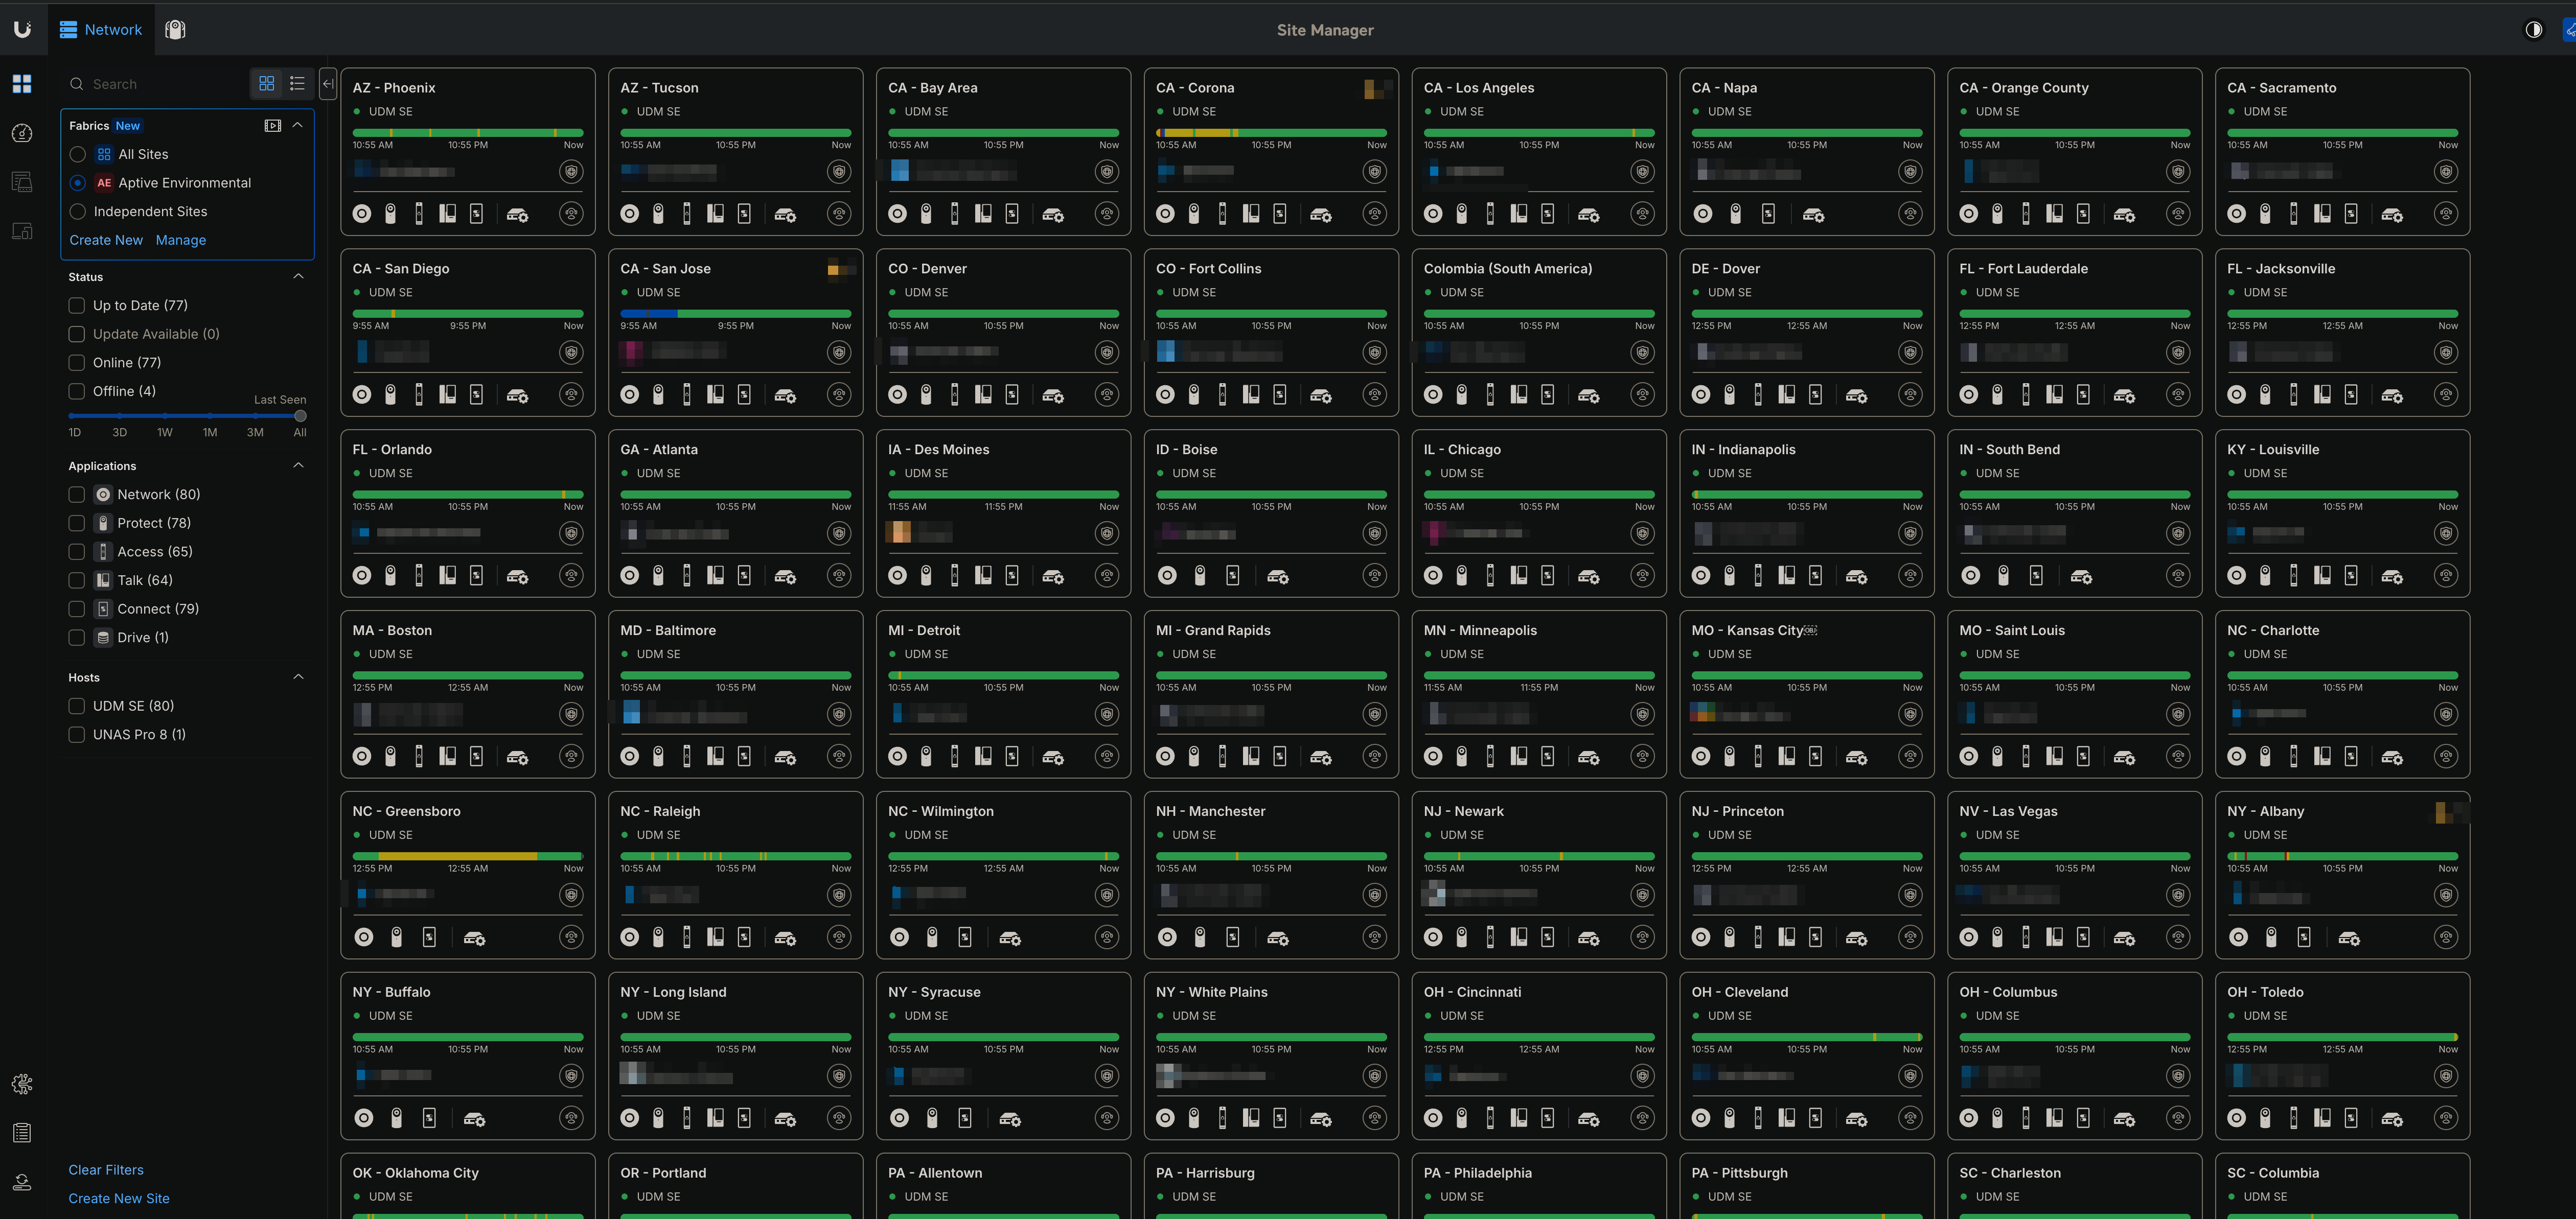Image resolution: width=2576 pixels, height=1219 pixels.
Task: Click remote support icon on CA - Bay Area
Action: (1107, 214)
